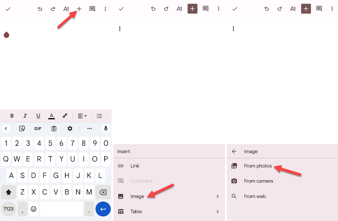Open the Insert menu with the plus icon

coord(79,9)
